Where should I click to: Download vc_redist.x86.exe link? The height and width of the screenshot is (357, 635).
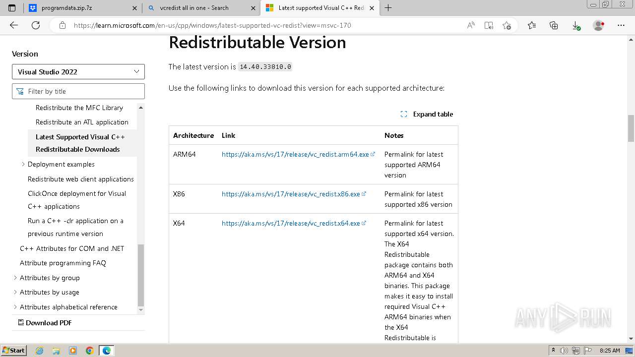pos(294,194)
